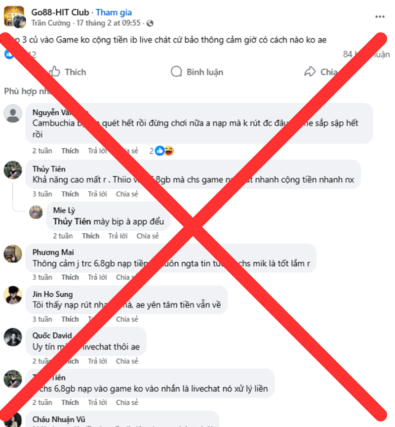
Task: Click the thumbs-up Thích icon on post
Action: pos(55,72)
